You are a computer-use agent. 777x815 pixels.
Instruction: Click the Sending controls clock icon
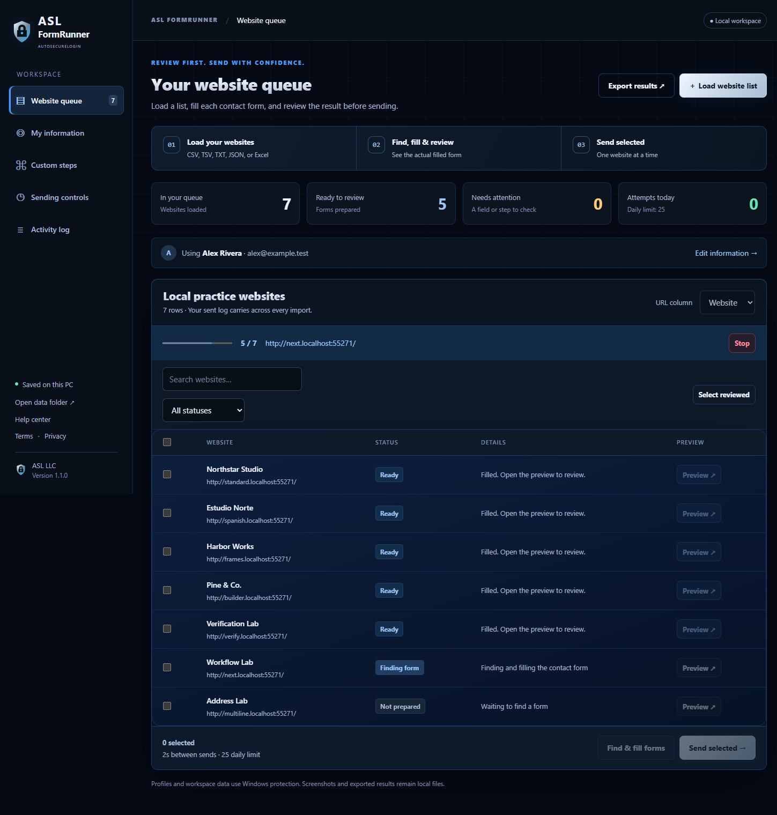(20, 197)
